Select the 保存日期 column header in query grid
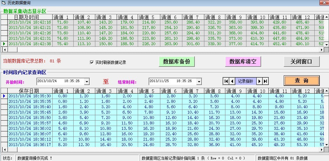This screenshot has width=329, height=161. pos(29,91)
